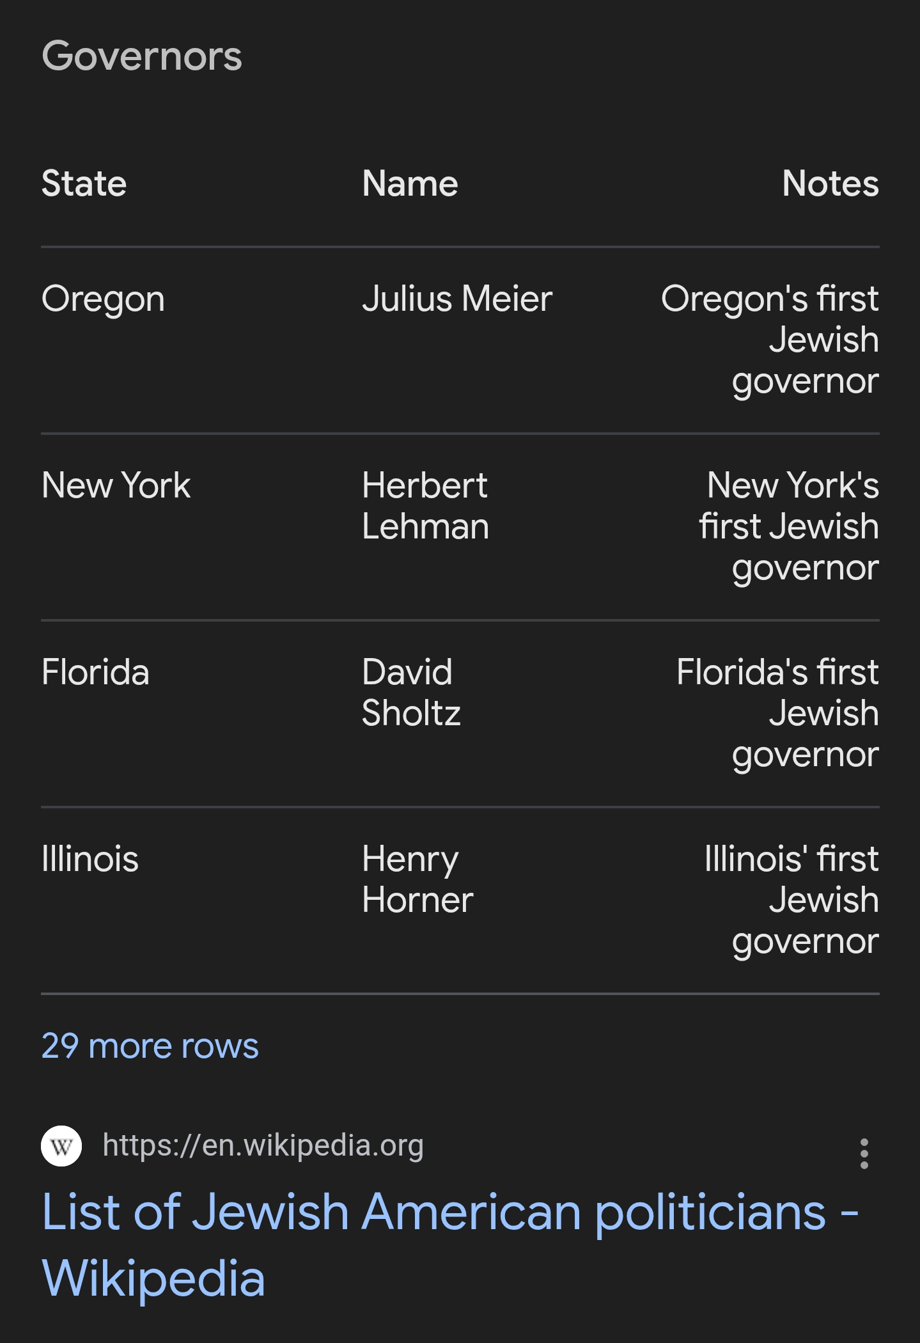The image size is (920, 1343).
Task: Click the en.wikipedia.org URL text
Action: tap(263, 1145)
